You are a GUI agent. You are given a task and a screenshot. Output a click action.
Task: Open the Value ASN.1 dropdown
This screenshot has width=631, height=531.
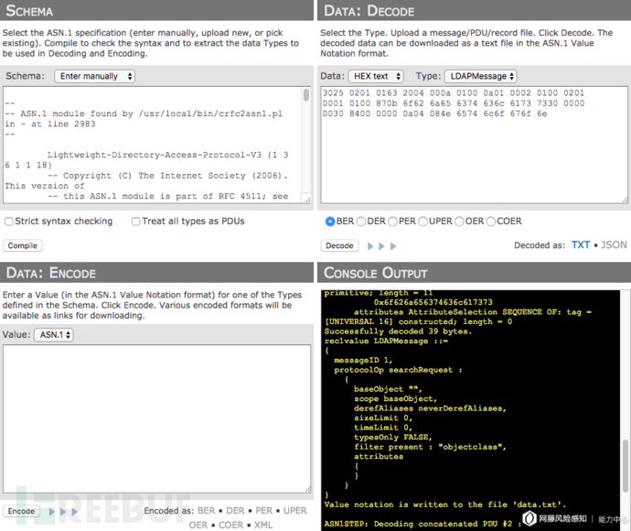click(x=54, y=335)
